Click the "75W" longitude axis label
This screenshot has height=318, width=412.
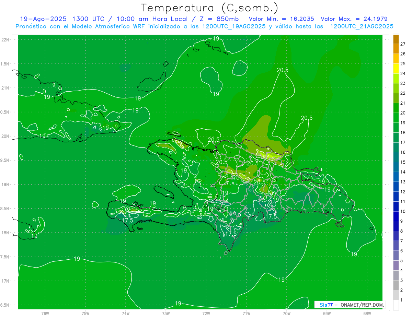(x=85, y=313)
